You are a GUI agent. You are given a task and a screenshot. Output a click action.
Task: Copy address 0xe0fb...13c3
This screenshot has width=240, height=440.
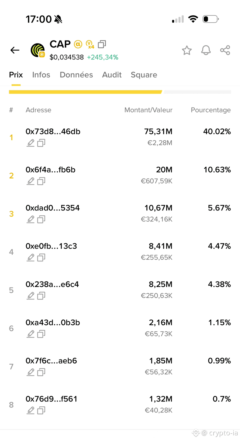click(x=41, y=257)
